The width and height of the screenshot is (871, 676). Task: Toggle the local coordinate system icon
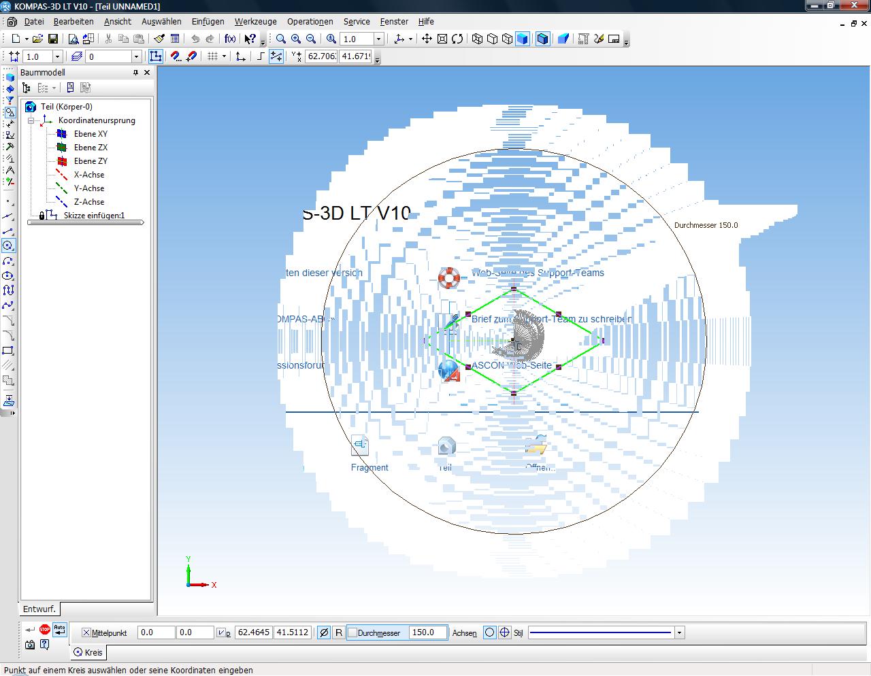[240, 56]
